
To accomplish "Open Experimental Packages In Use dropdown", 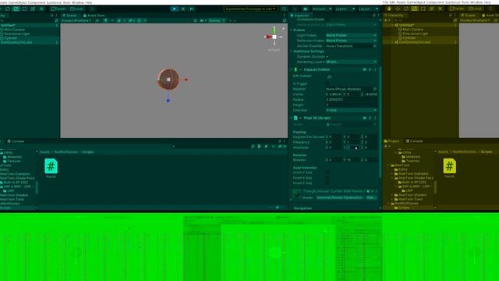I will pos(250,9).
